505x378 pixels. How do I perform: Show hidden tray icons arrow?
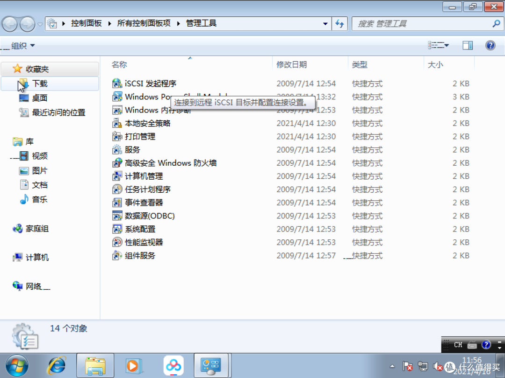tap(392, 366)
